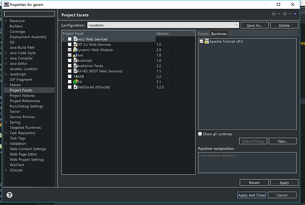Click the Apply and Close button

[x=252, y=195]
